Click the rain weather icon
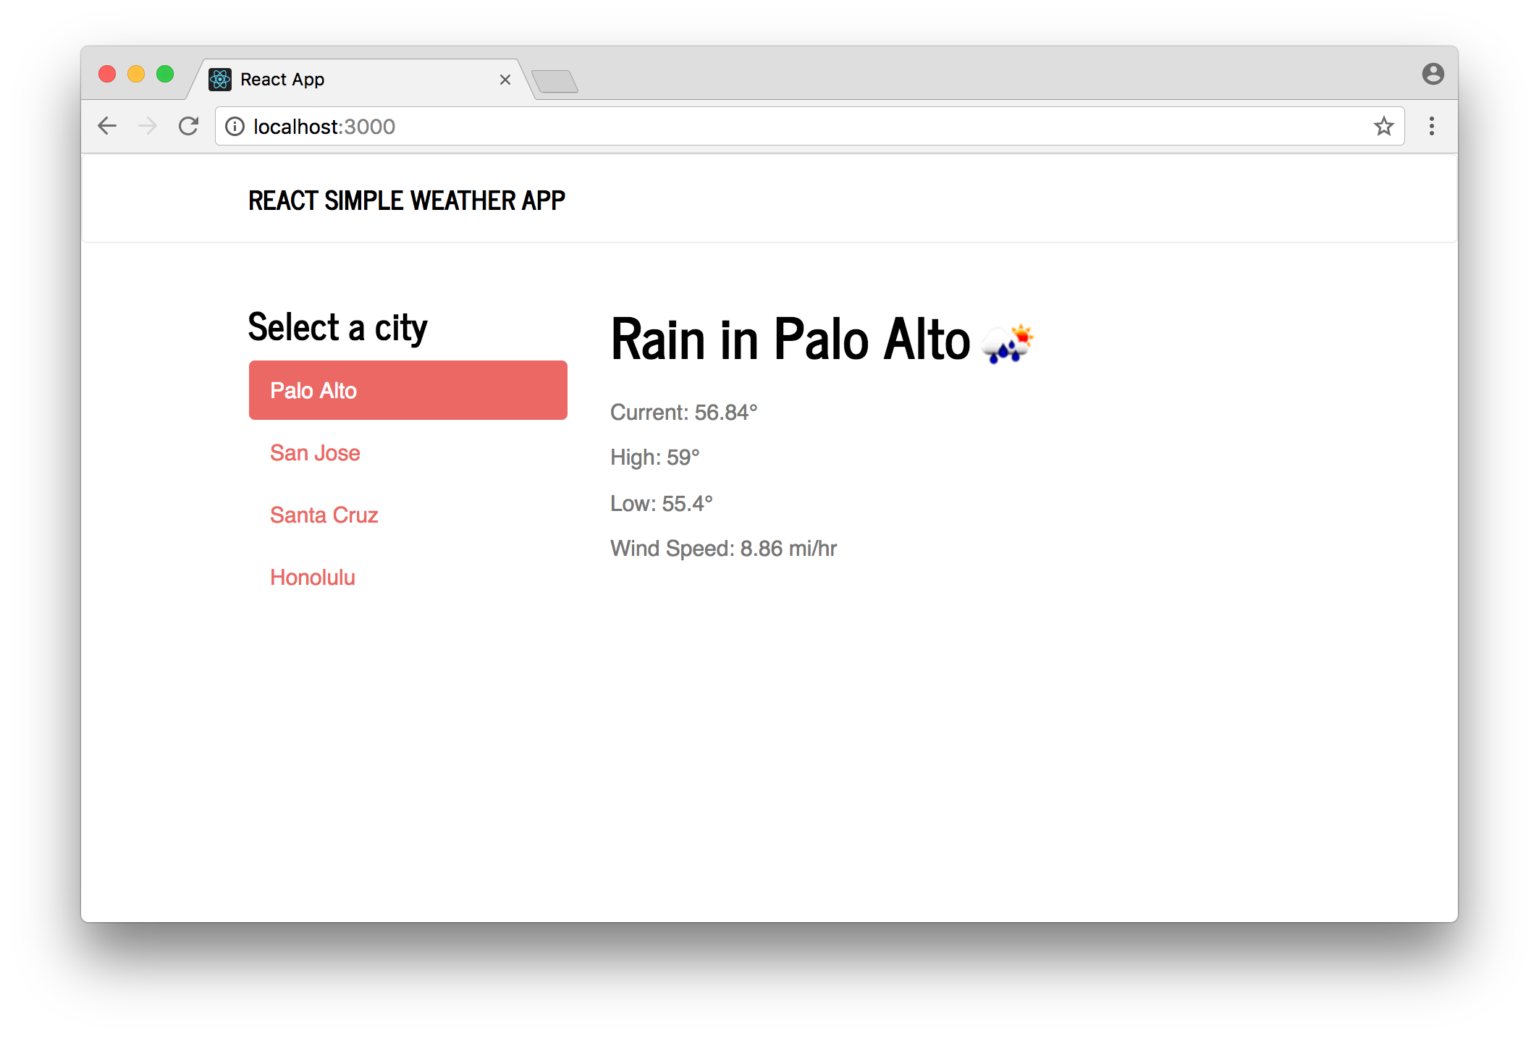 click(1007, 343)
